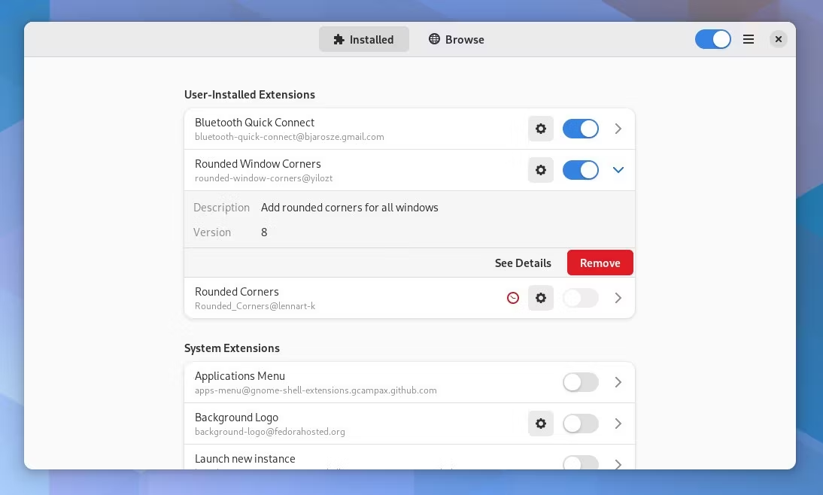Click the version number 8
Screen dimensions: 823x495
tap(264, 232)
